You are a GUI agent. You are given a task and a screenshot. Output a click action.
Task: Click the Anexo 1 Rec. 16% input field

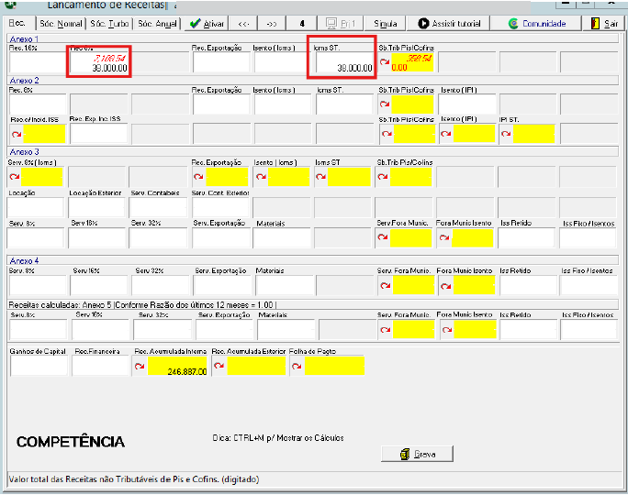pyautogui.click(x=38, y=62)
